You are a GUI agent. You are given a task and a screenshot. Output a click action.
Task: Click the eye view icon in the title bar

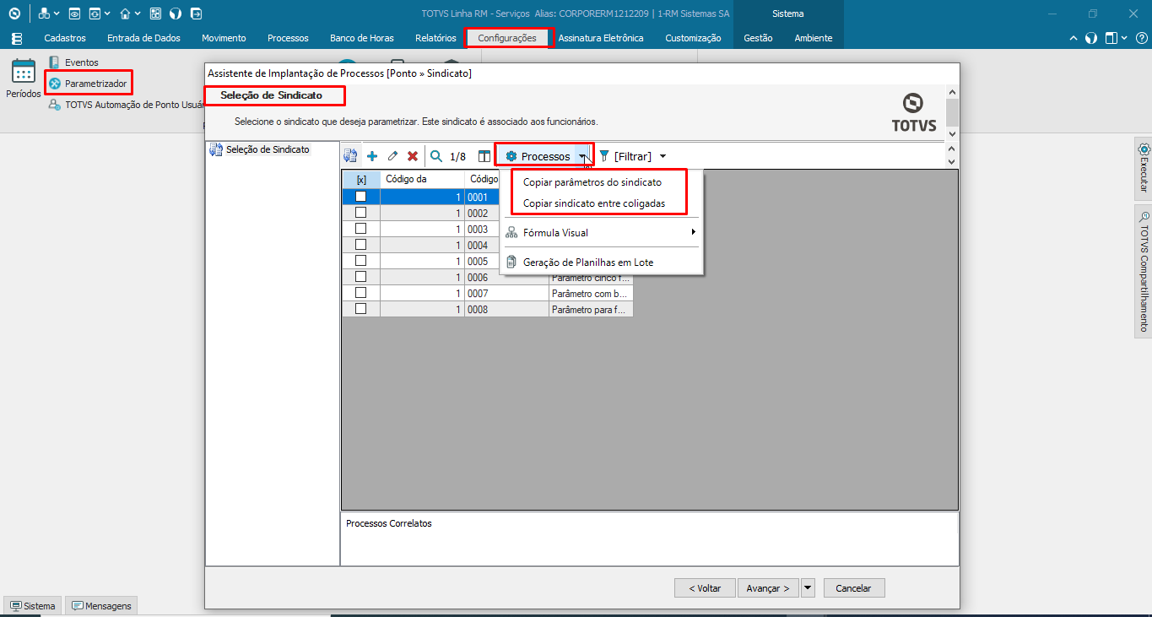point(74,14)
